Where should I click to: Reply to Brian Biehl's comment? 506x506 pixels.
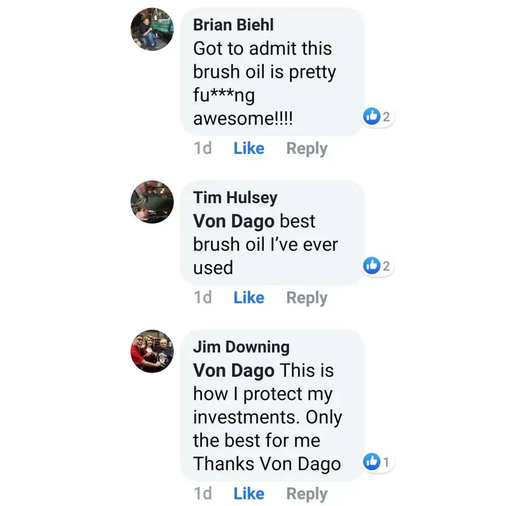coord(306,148)
